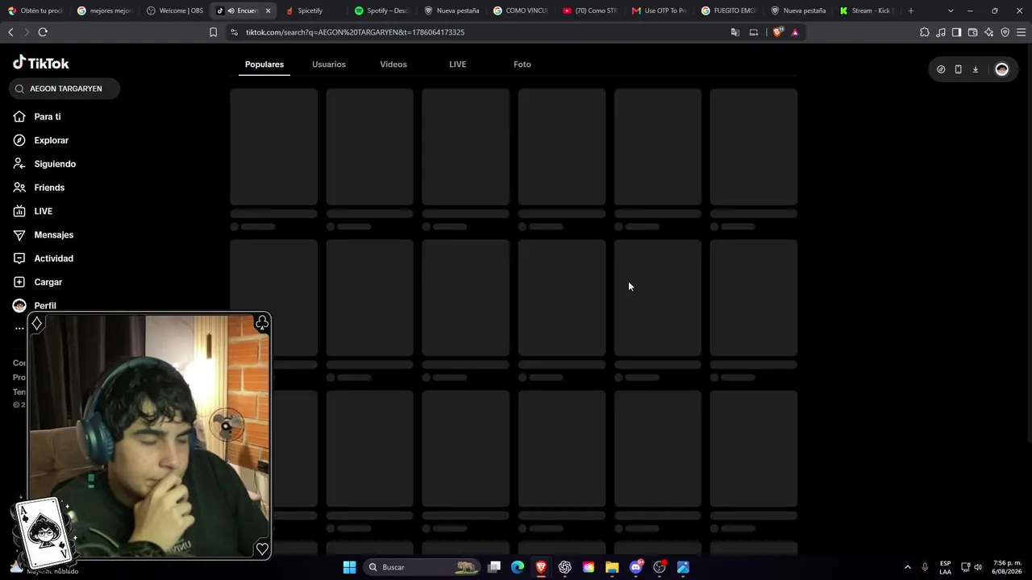Screen dimensions: 1032x580
Task: Show hidden system tray icons
Action: [907, 567]
